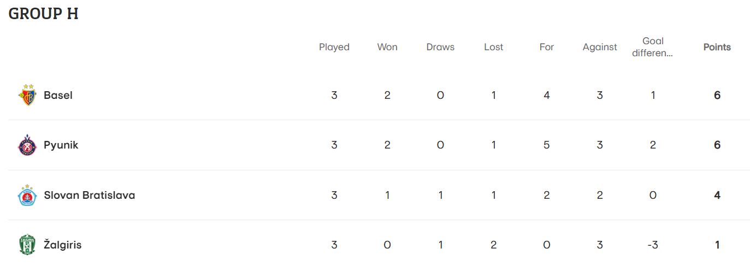Click the truncated Goal difference header
The image size is (750, 278).
coord(653,47)
